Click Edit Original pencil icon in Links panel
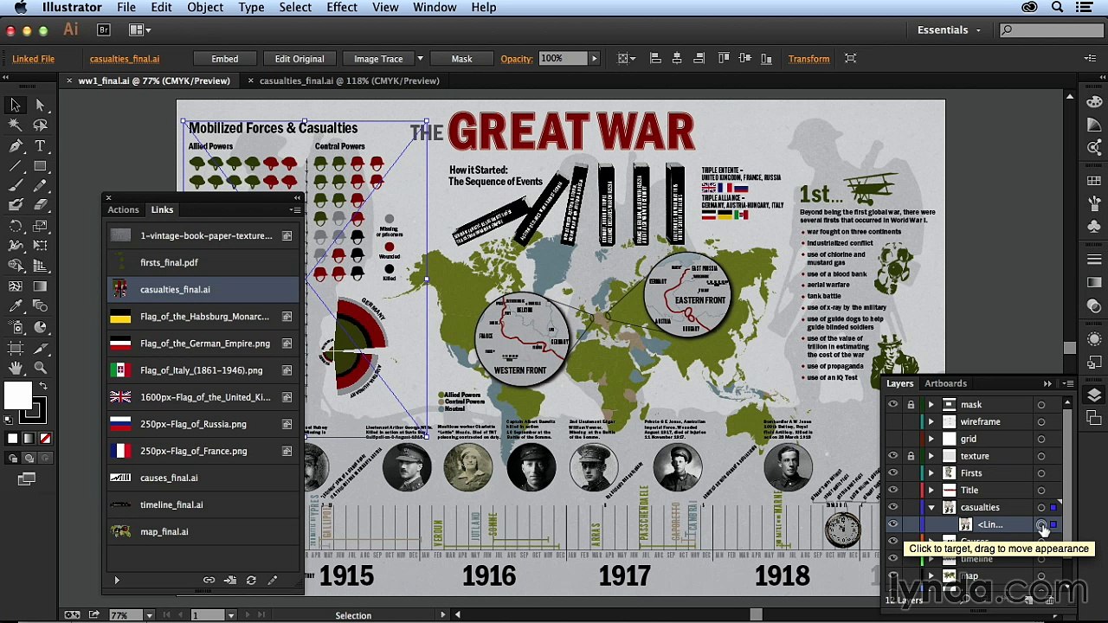Viewport: 1108px width, 623px height. pyautogui.click(x=273, y=580)
